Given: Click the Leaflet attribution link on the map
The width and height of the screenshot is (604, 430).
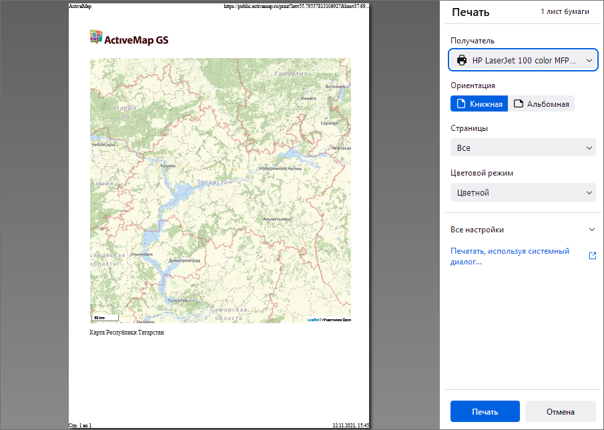Looking at the screenshot, I should (x=314, y=320).
